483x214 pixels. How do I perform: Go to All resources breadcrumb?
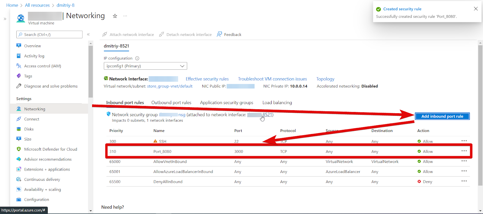coord(37,5)
